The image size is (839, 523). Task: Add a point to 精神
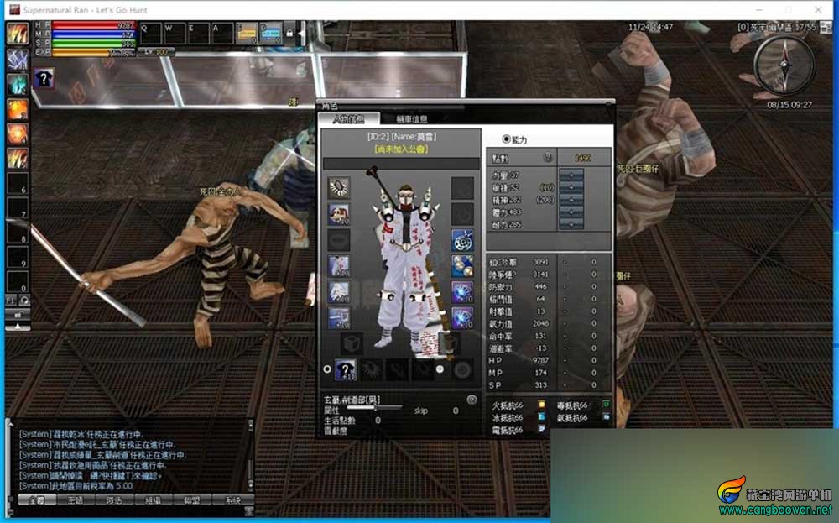571,200
